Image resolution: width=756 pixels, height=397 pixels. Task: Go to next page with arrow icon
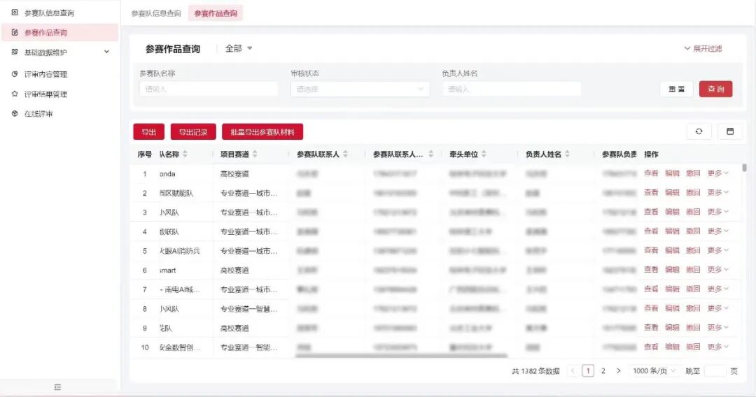(618, 371)
